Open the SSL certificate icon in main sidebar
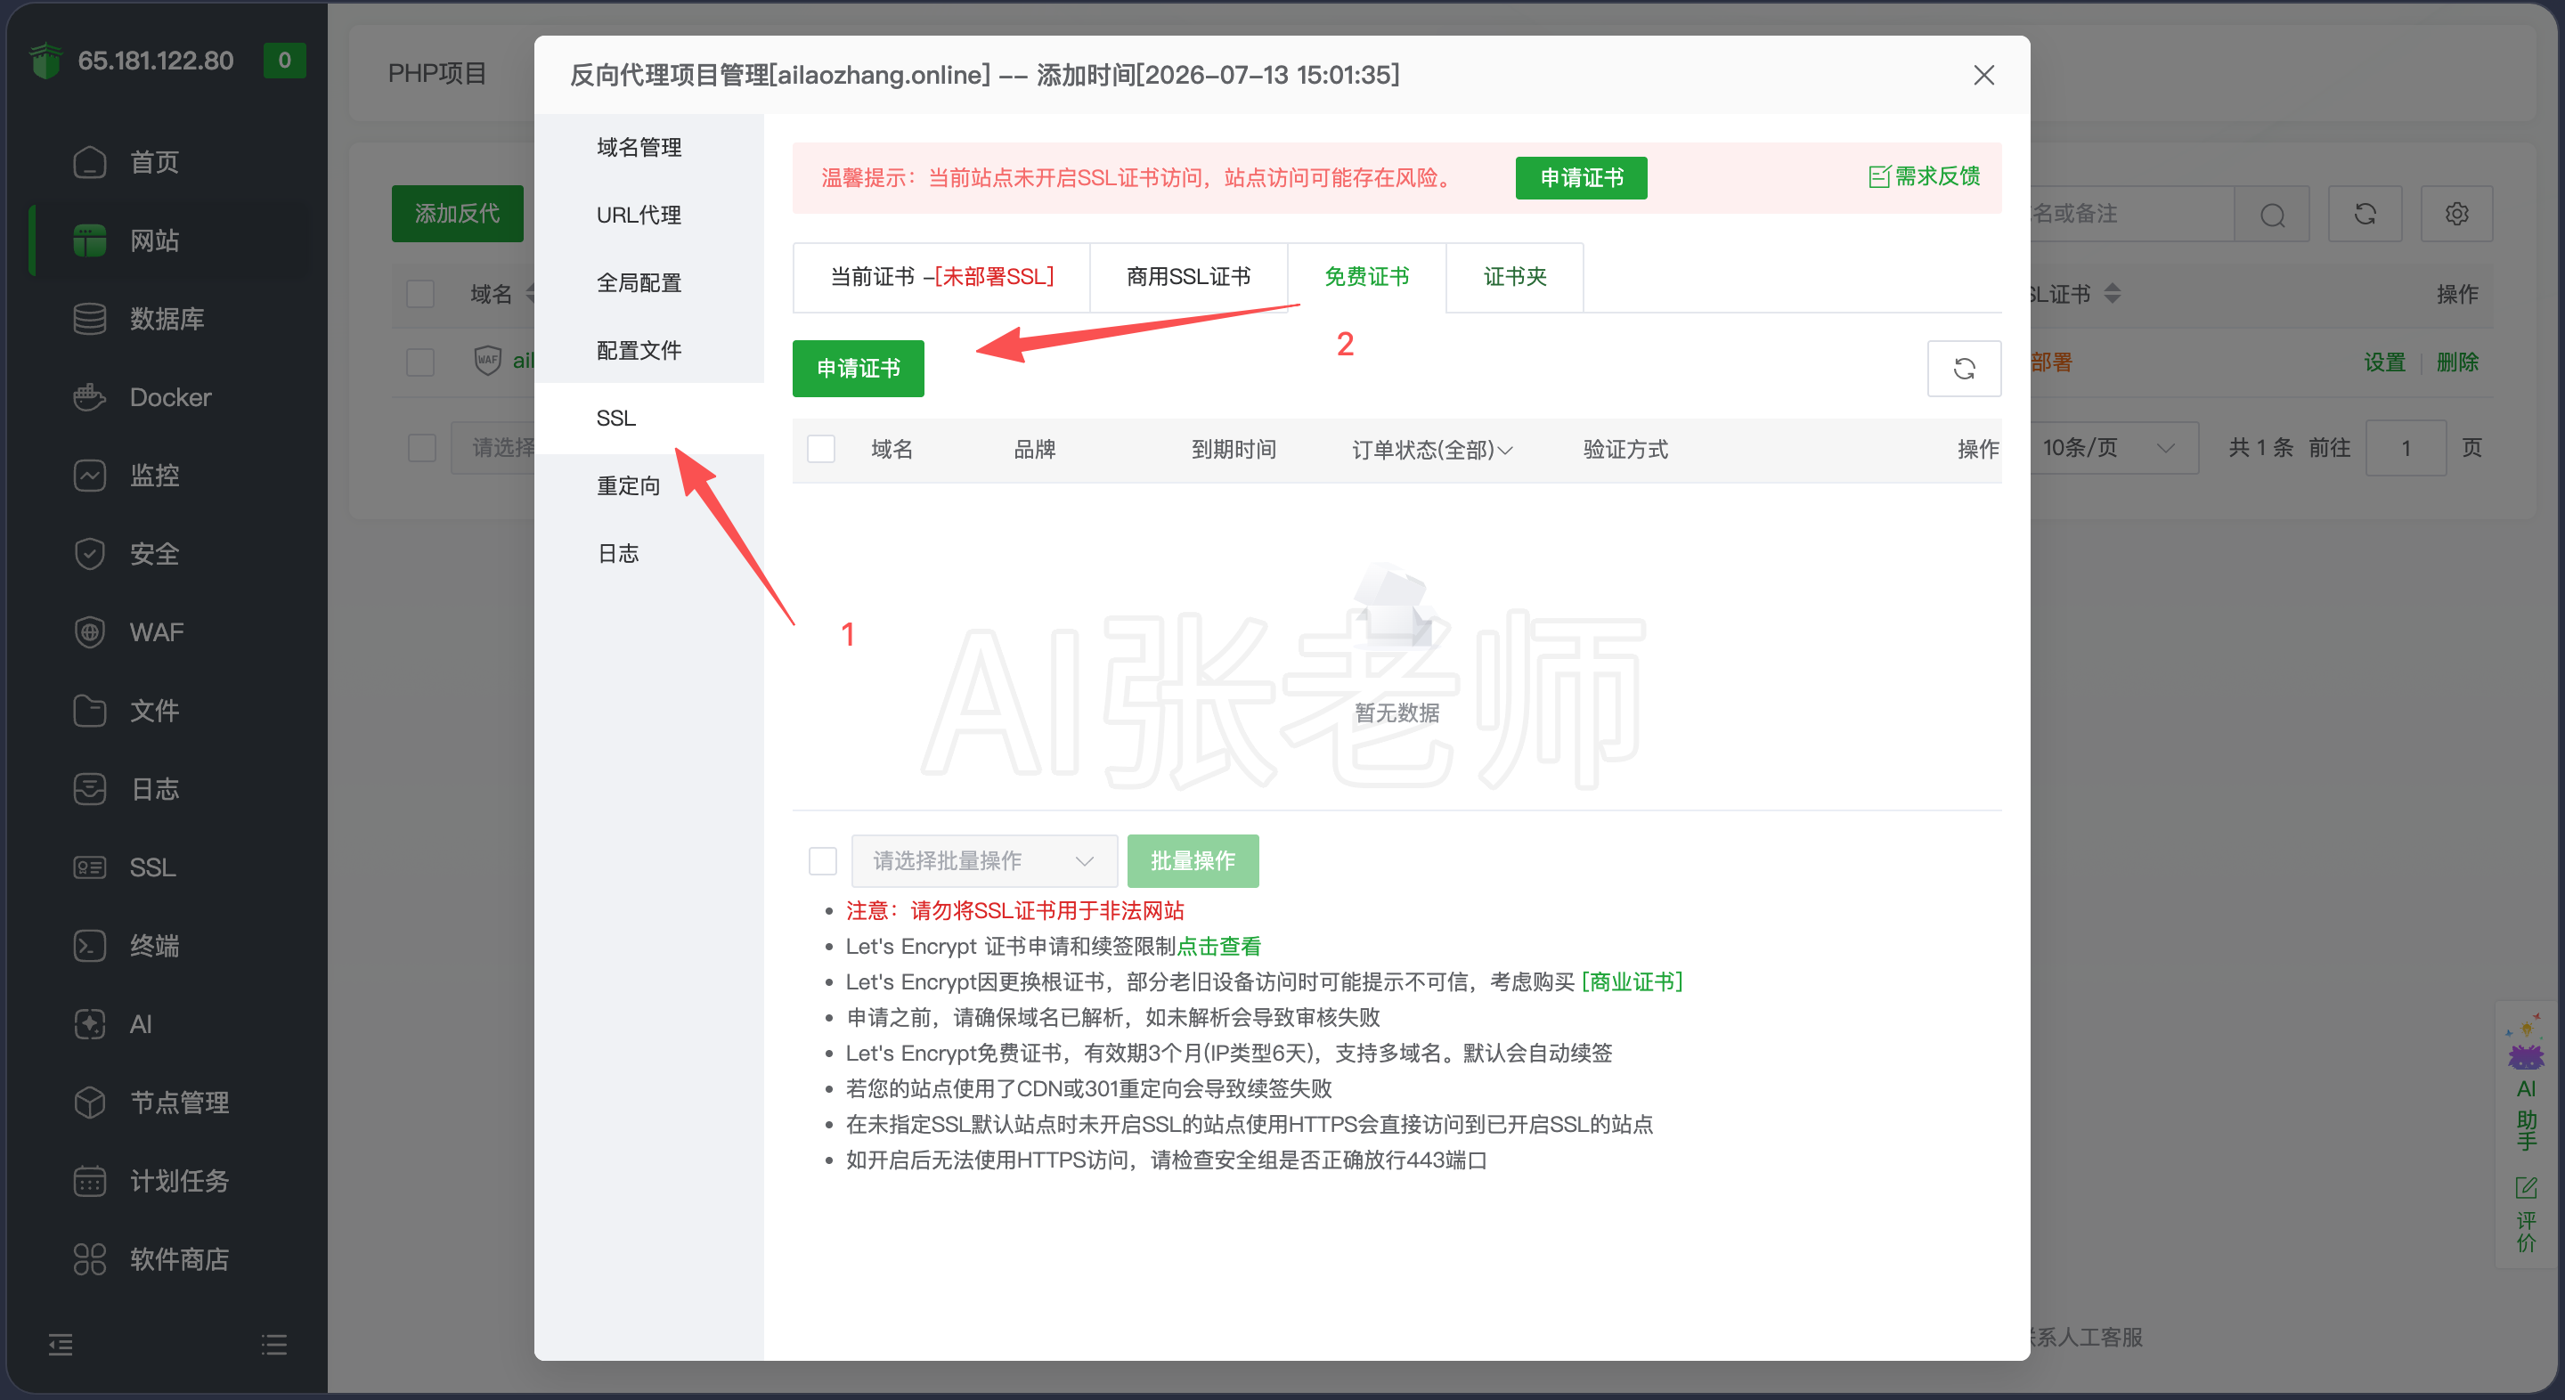Viewport: 2565px width, 1400px height. point(90,867)
